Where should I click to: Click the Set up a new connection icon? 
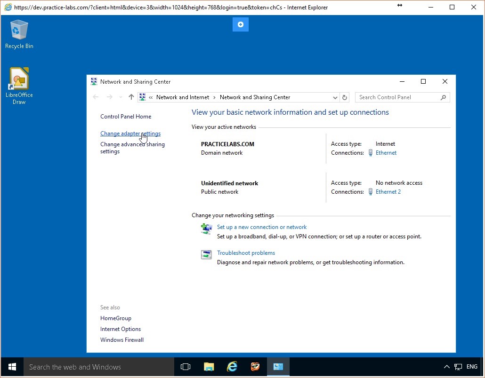tap(206, 229)
